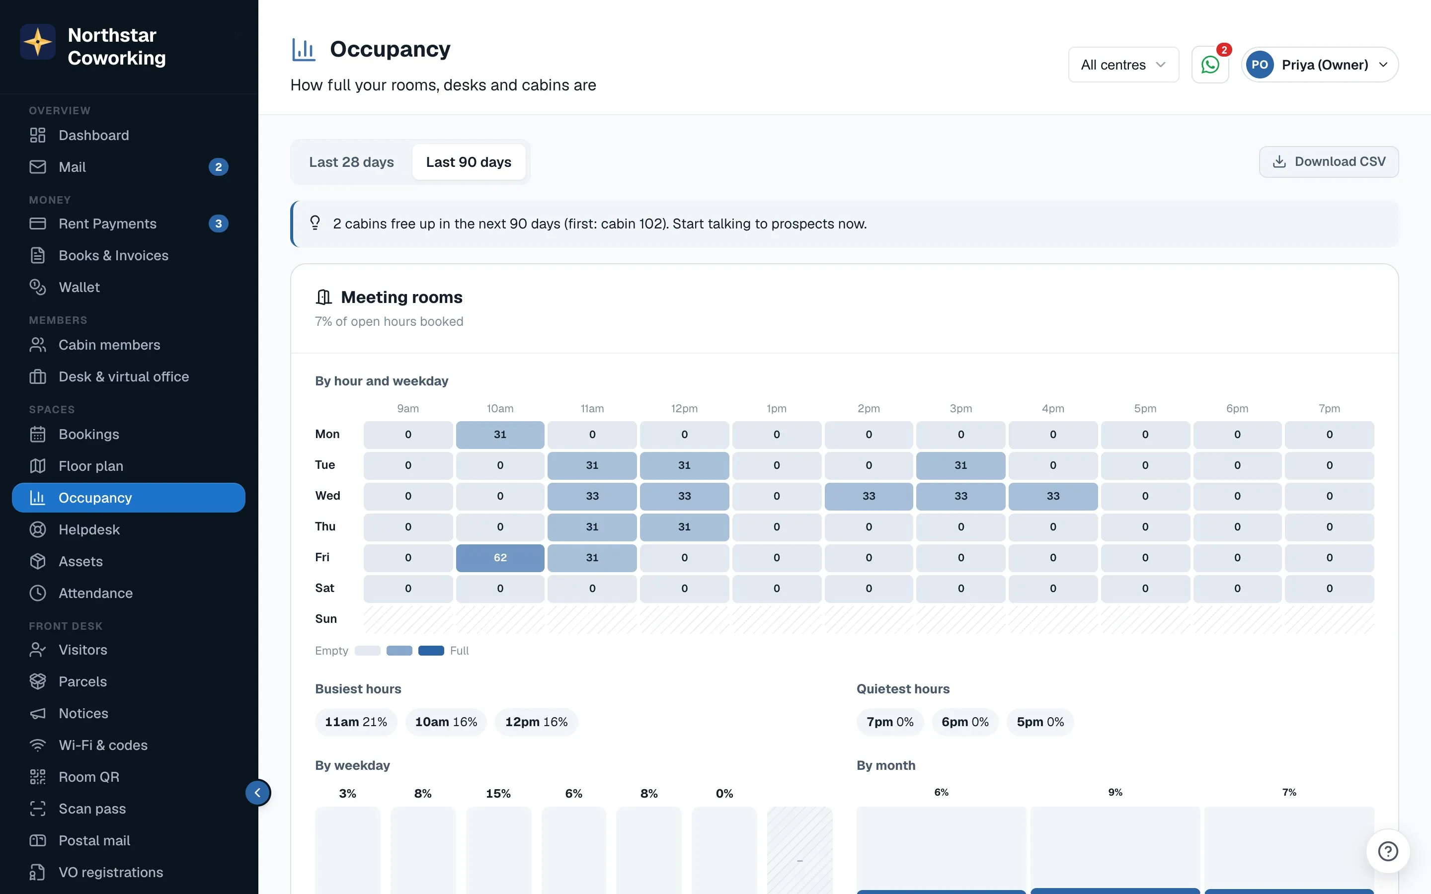Click the 7pm 0% quietest hour chip

890,722
